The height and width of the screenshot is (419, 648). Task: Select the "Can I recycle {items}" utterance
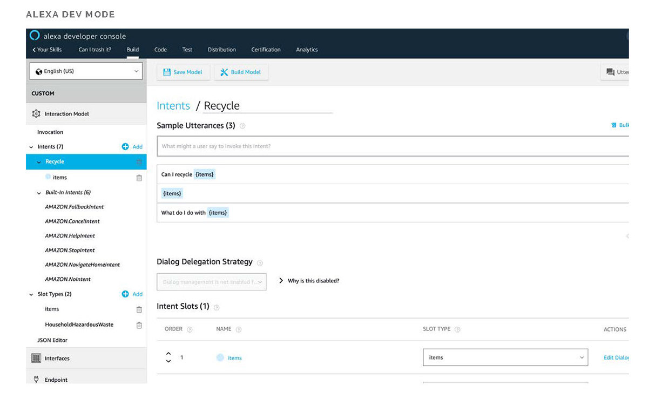(393, 174)
